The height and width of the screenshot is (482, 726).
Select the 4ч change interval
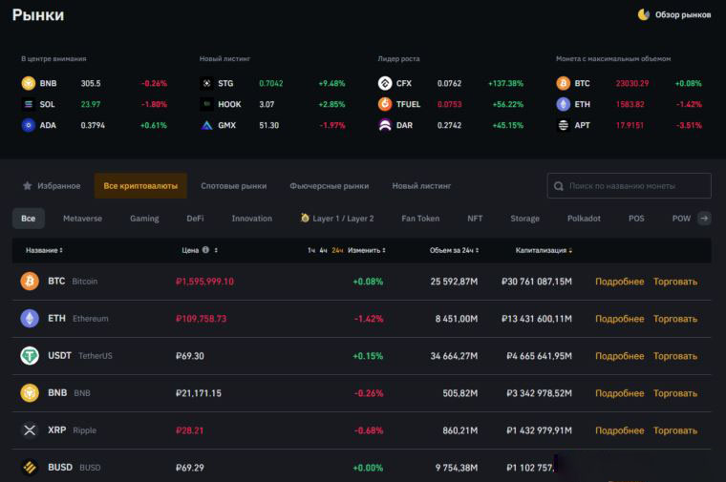point(323,250)
